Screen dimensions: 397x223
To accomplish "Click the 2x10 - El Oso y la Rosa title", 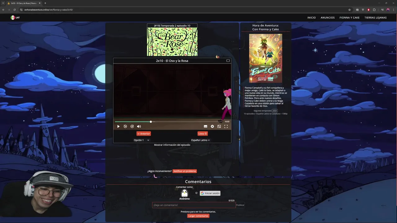I will 172,61.
